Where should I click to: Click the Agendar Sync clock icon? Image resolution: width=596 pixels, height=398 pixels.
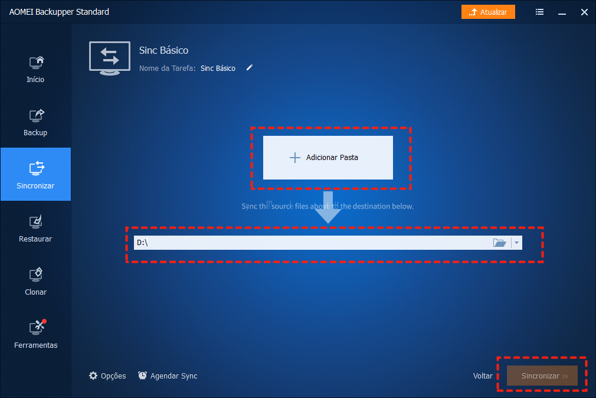[x=142, y=376]
